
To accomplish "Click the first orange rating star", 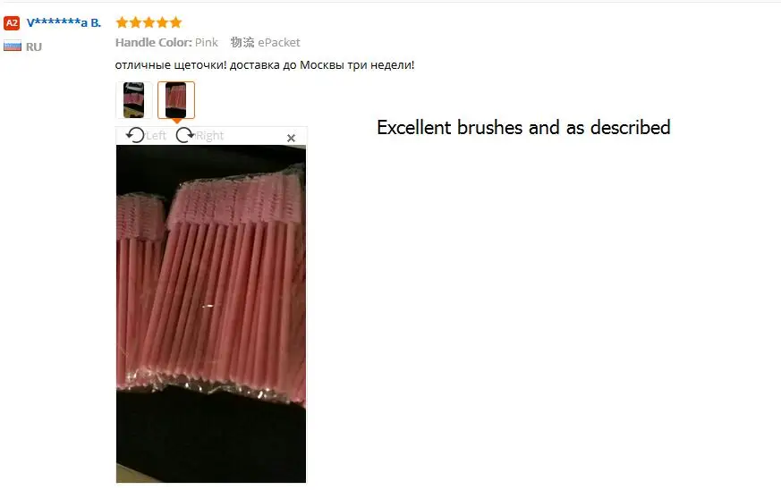I will point(122,22).
